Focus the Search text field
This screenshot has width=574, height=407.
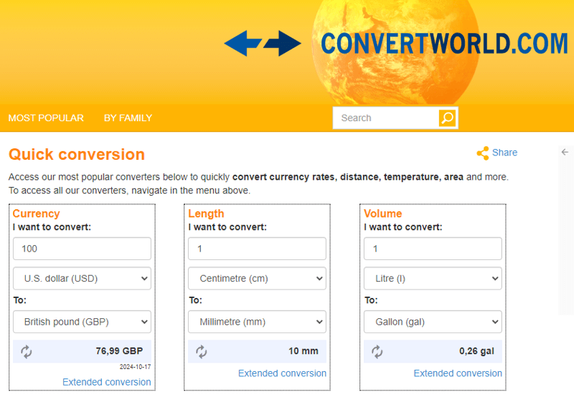[386, 118]
